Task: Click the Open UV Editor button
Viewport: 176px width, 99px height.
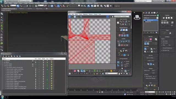Action: tap(151, 58)
